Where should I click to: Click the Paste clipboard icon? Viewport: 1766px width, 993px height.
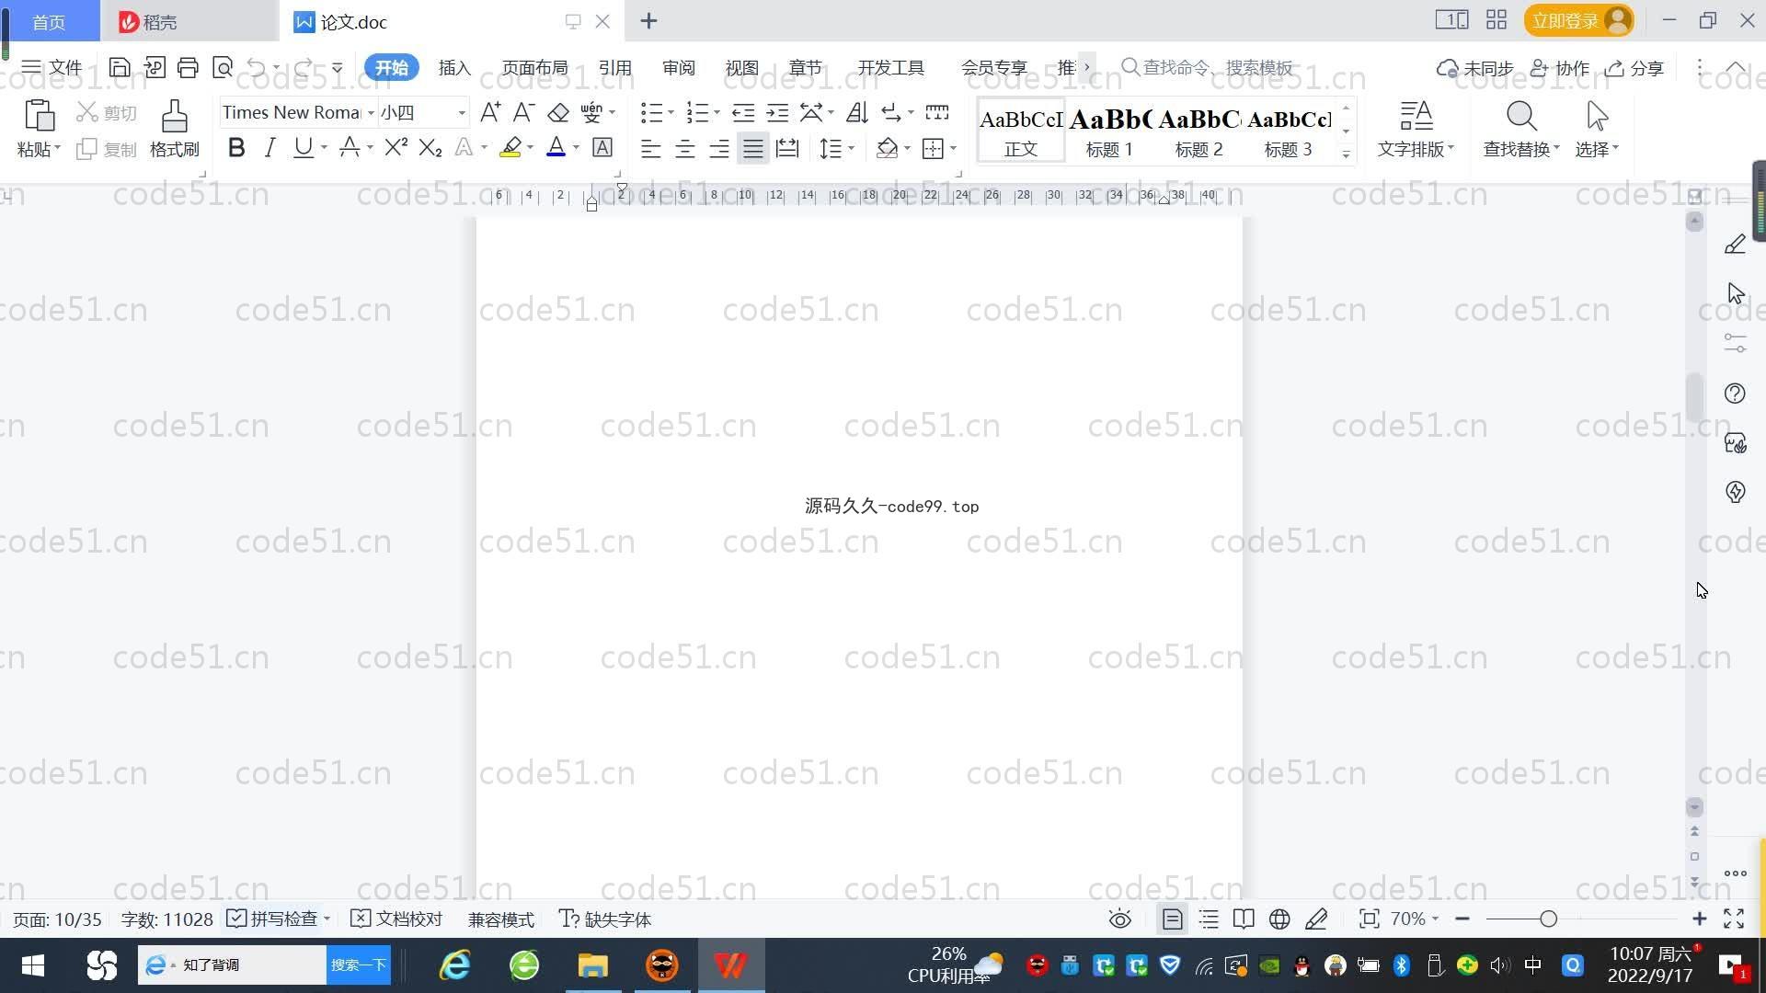(x=39, y=117)
